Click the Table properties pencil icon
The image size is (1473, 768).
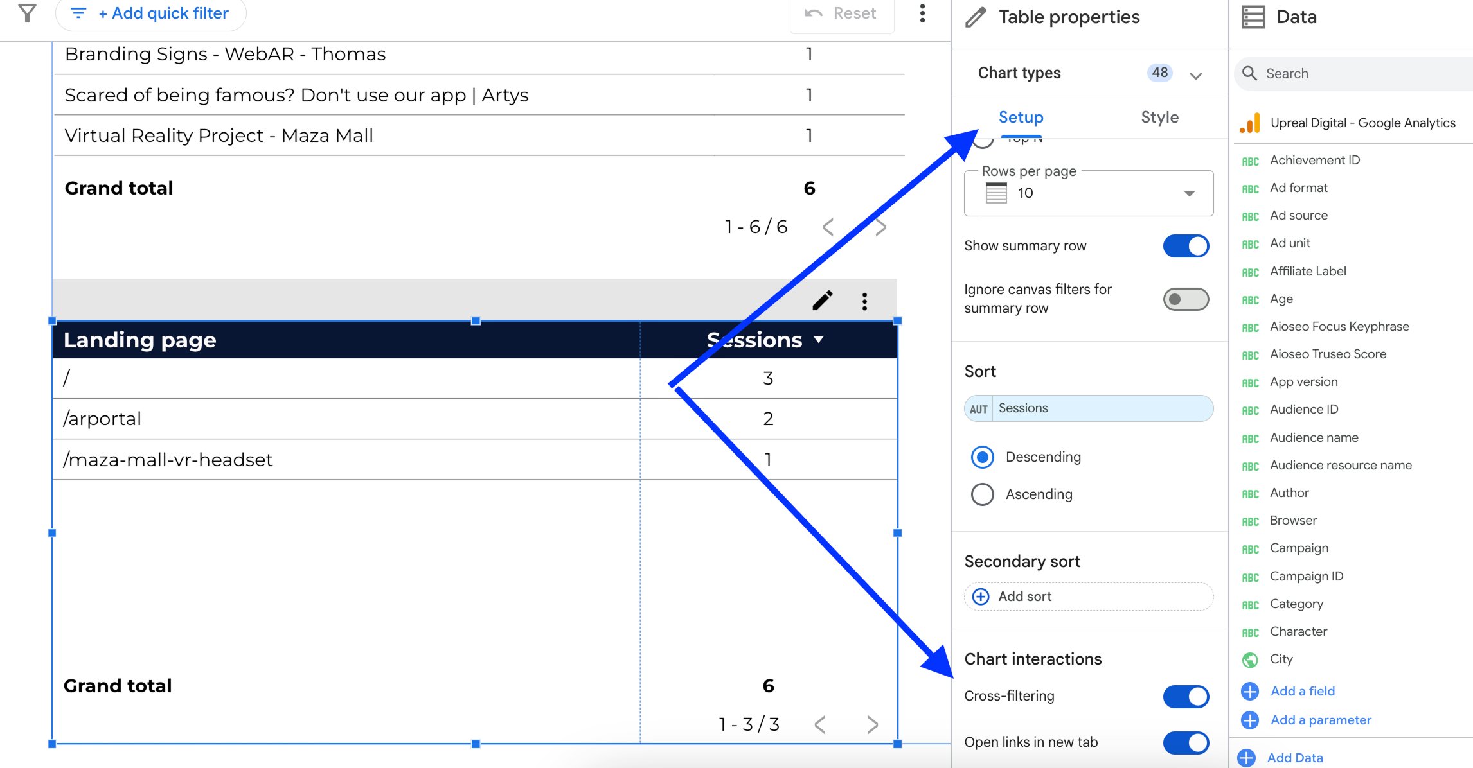[x=976, y=17]
